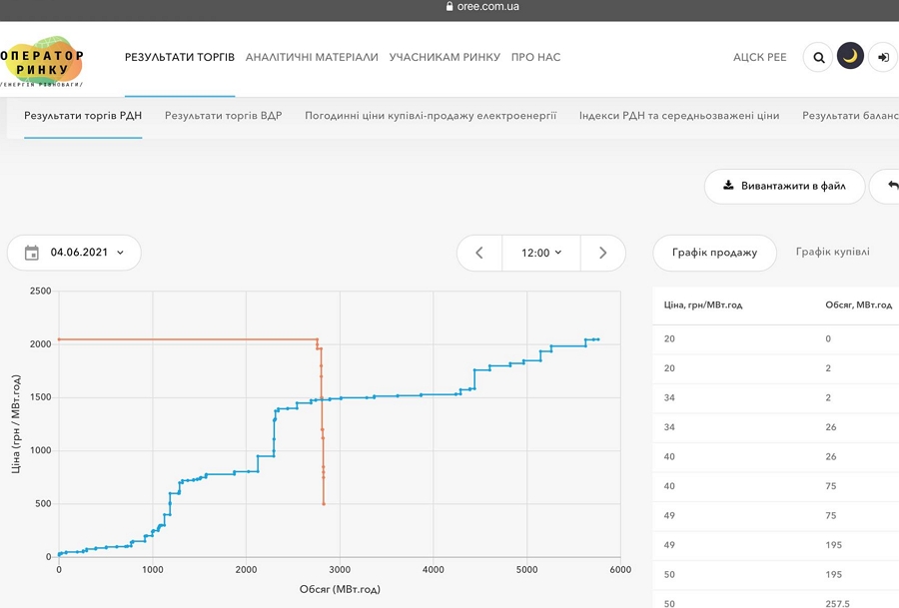Toggle dark mode moon icon
This screenshot has height=608, width=899.
click(x=850, y=56)
